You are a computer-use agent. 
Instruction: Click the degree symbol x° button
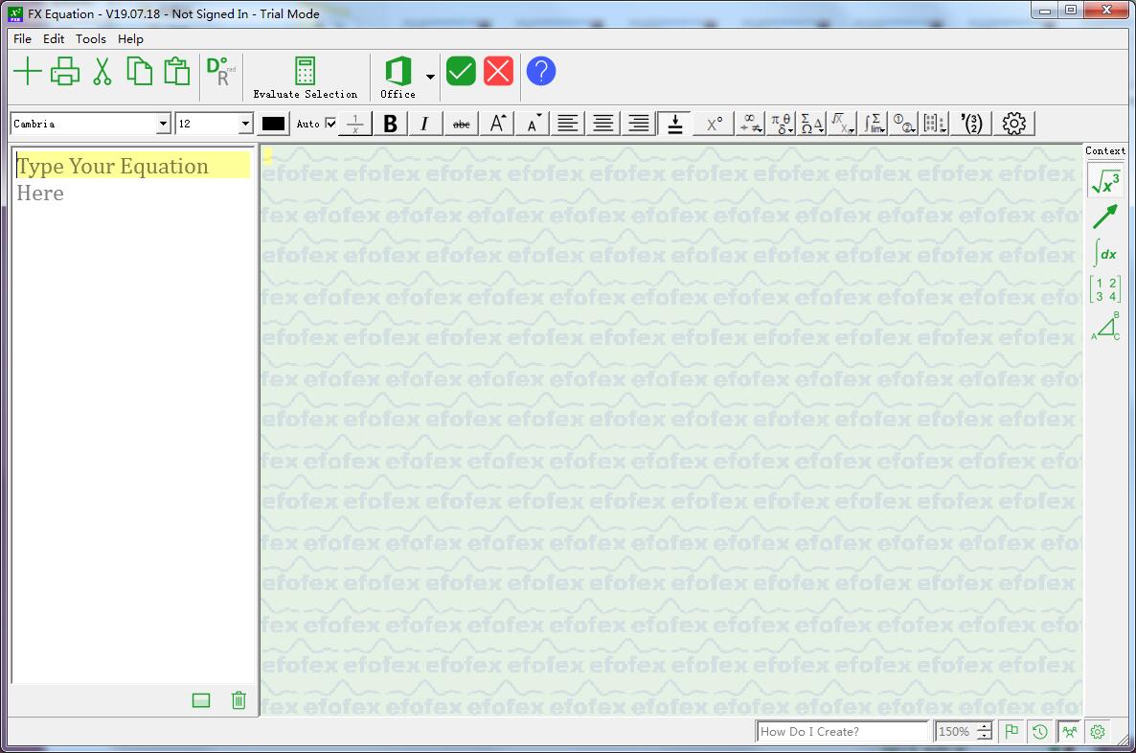[714, 124]
